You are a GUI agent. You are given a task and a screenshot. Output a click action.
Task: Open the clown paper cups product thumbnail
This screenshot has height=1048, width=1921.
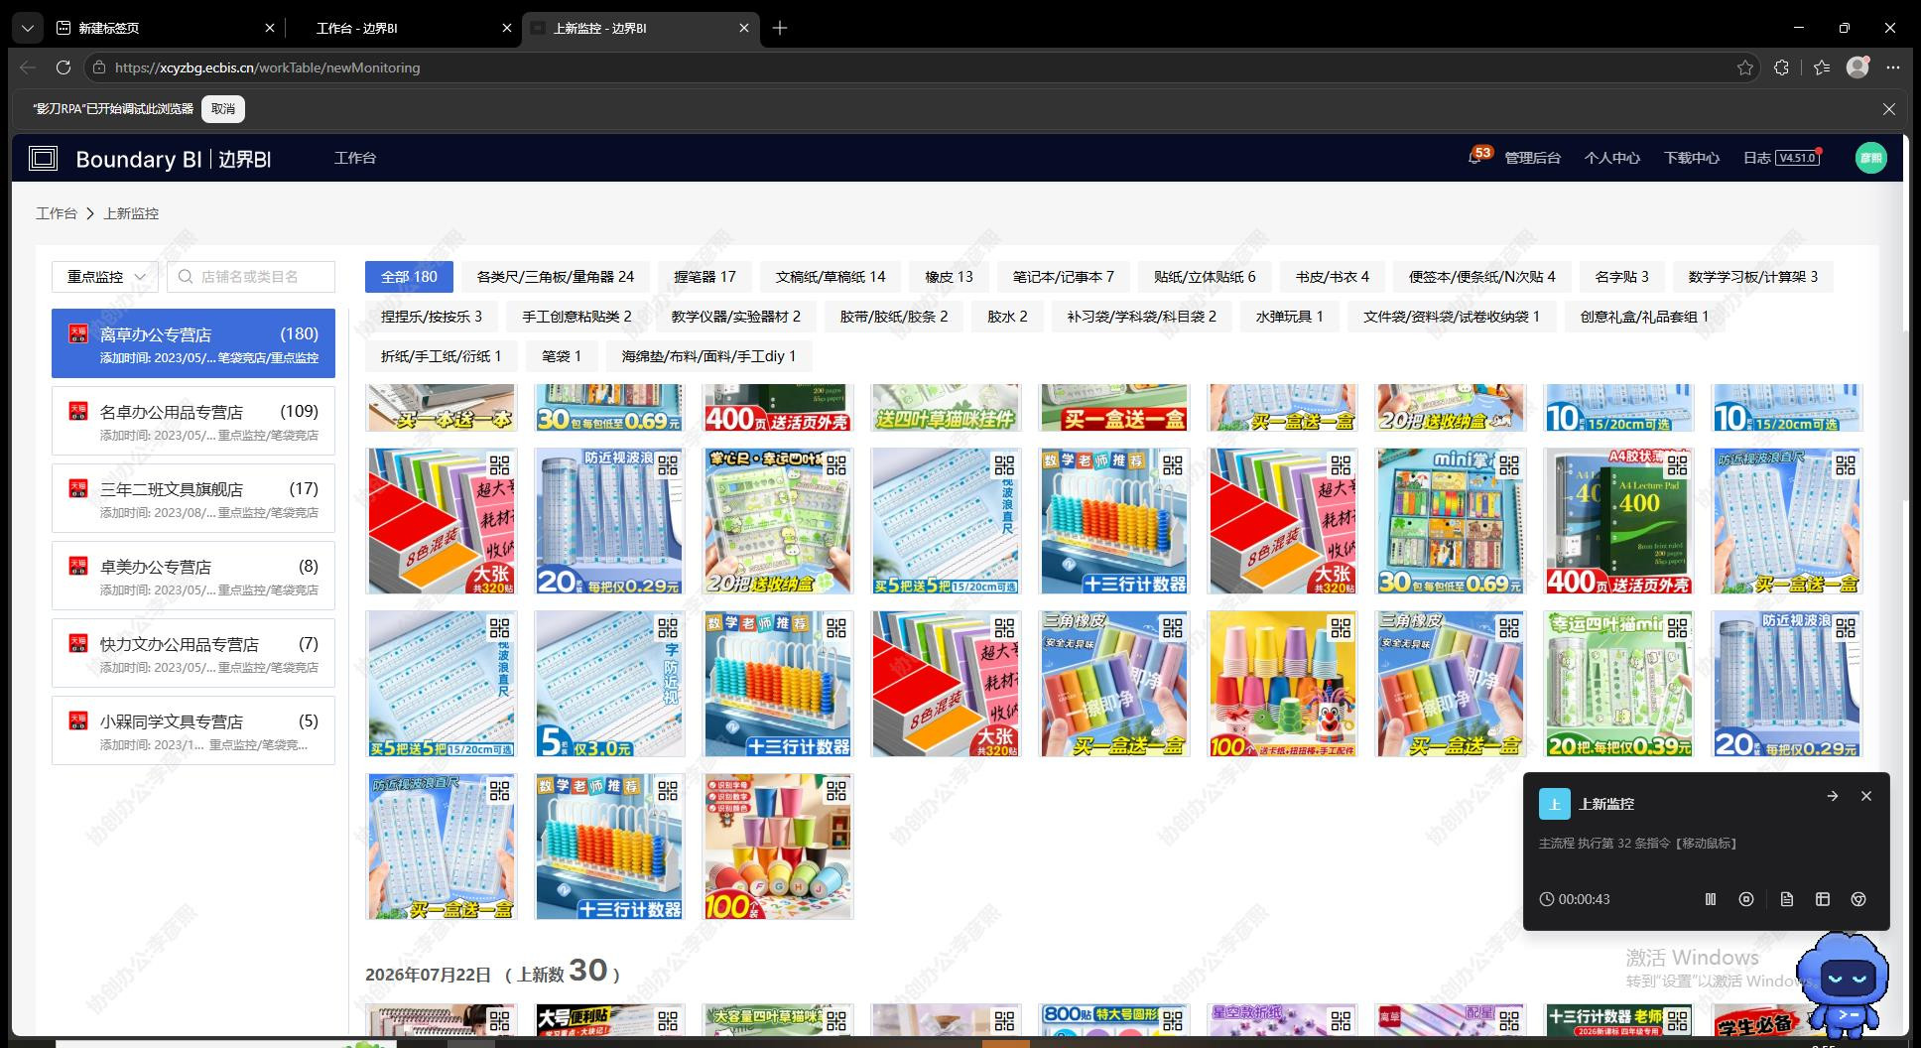pos(1283,684)
